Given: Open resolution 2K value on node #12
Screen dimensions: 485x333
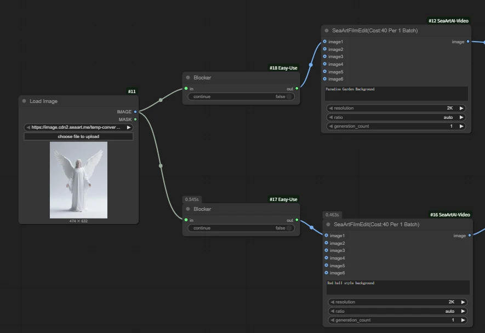Looking at the screenshot, I should pyautogui.click(x=450, y=108).
